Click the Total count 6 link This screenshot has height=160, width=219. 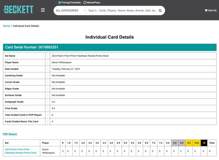click(210, 151)
